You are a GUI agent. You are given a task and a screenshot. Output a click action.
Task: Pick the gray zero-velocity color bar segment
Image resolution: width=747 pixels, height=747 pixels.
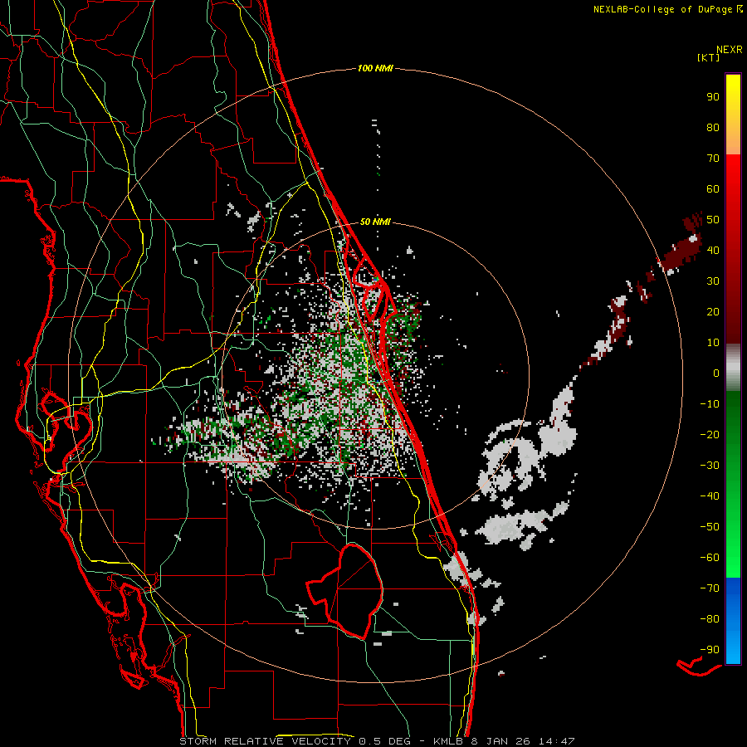coord(733,368)
